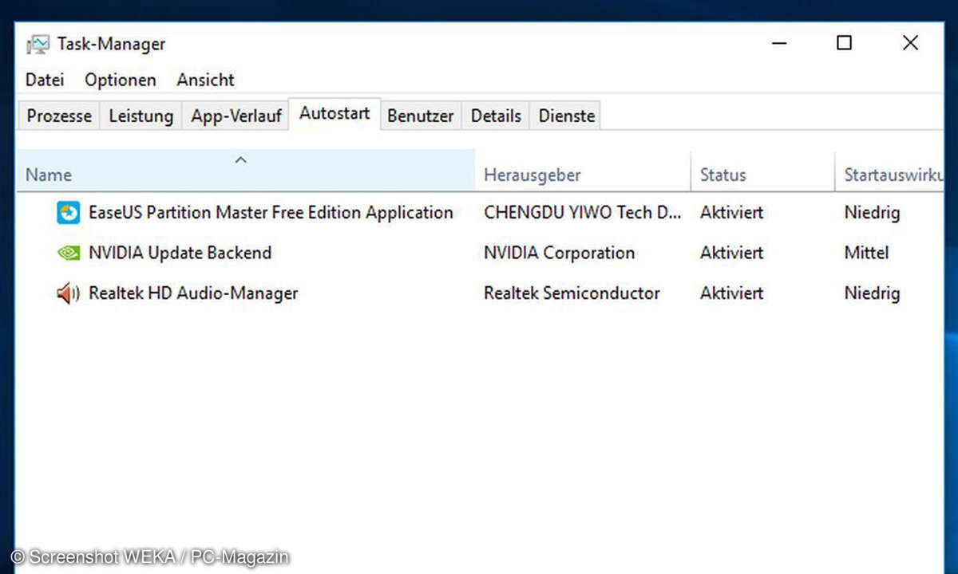Click Aktiviert status in NVIDIA row
This screenshot has height=574, width=958.
pyautogui.click(x=732, y=253)
